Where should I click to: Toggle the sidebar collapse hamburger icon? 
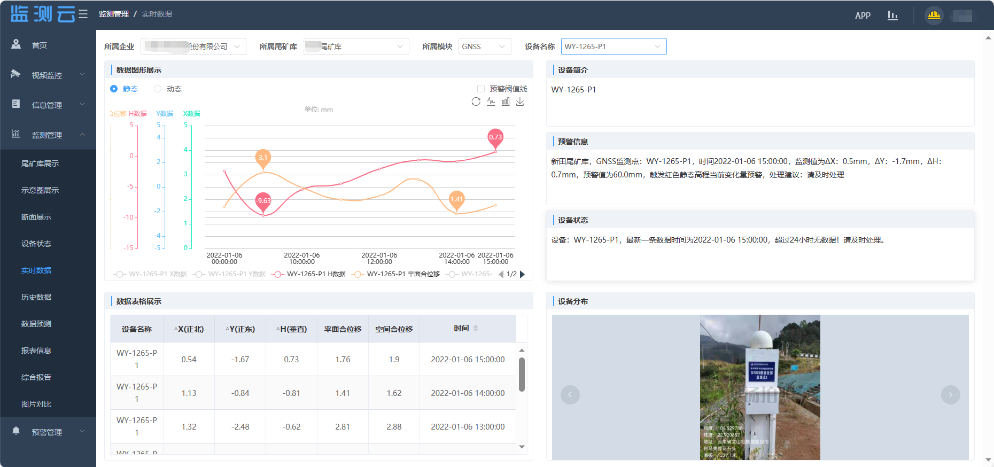pyautogui.click(x=83, y=14)
